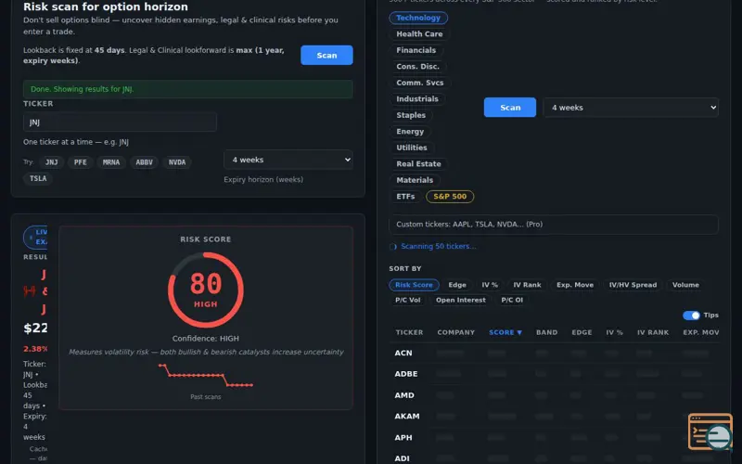
Task: Click the AMD ticker row
Action: pos(554,395)
